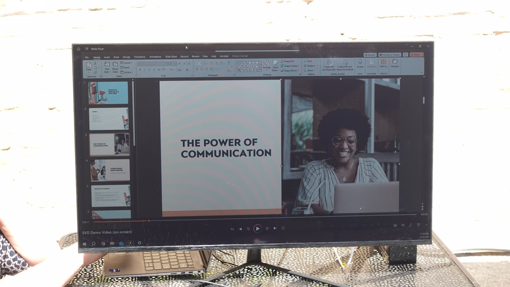Open the Transitions ribbon tab
Viewport: 510px width, 287px height.
coord(139,57)
